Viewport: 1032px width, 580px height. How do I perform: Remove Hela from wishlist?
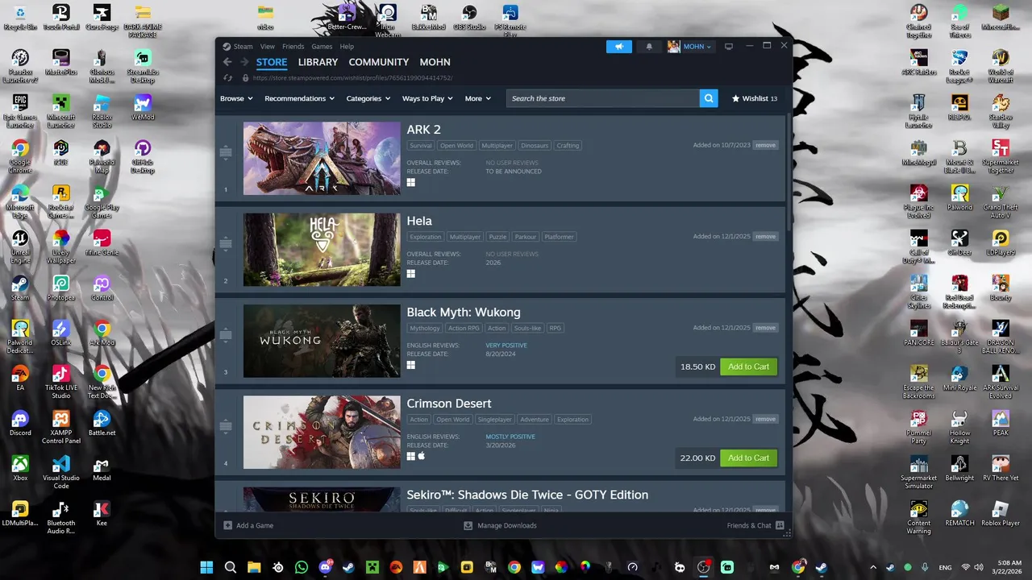[766, 237]
